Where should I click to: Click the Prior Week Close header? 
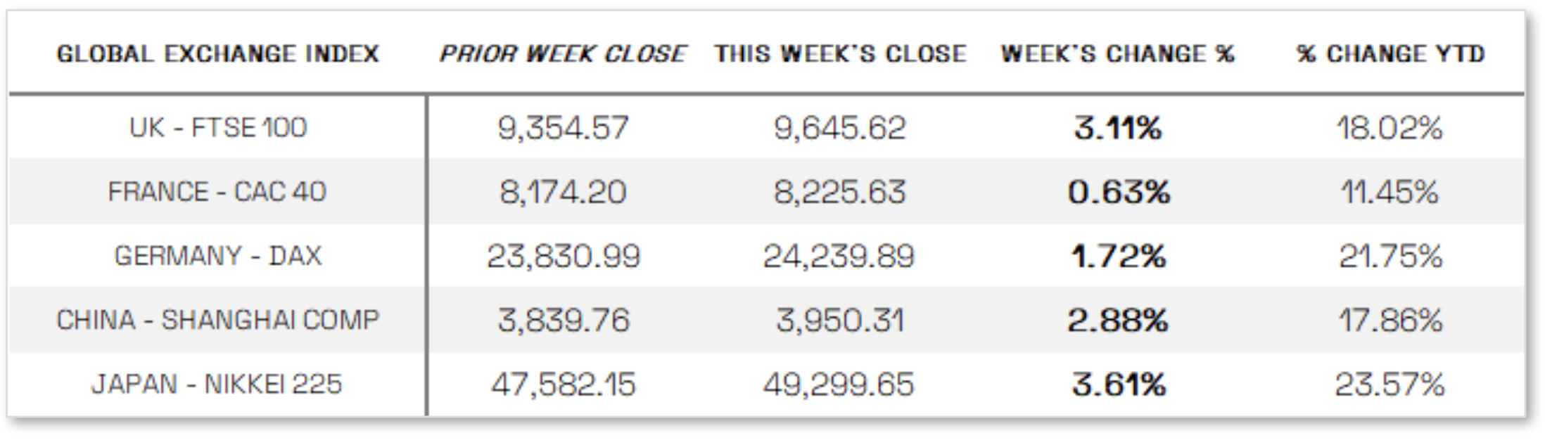pos(563,54)
